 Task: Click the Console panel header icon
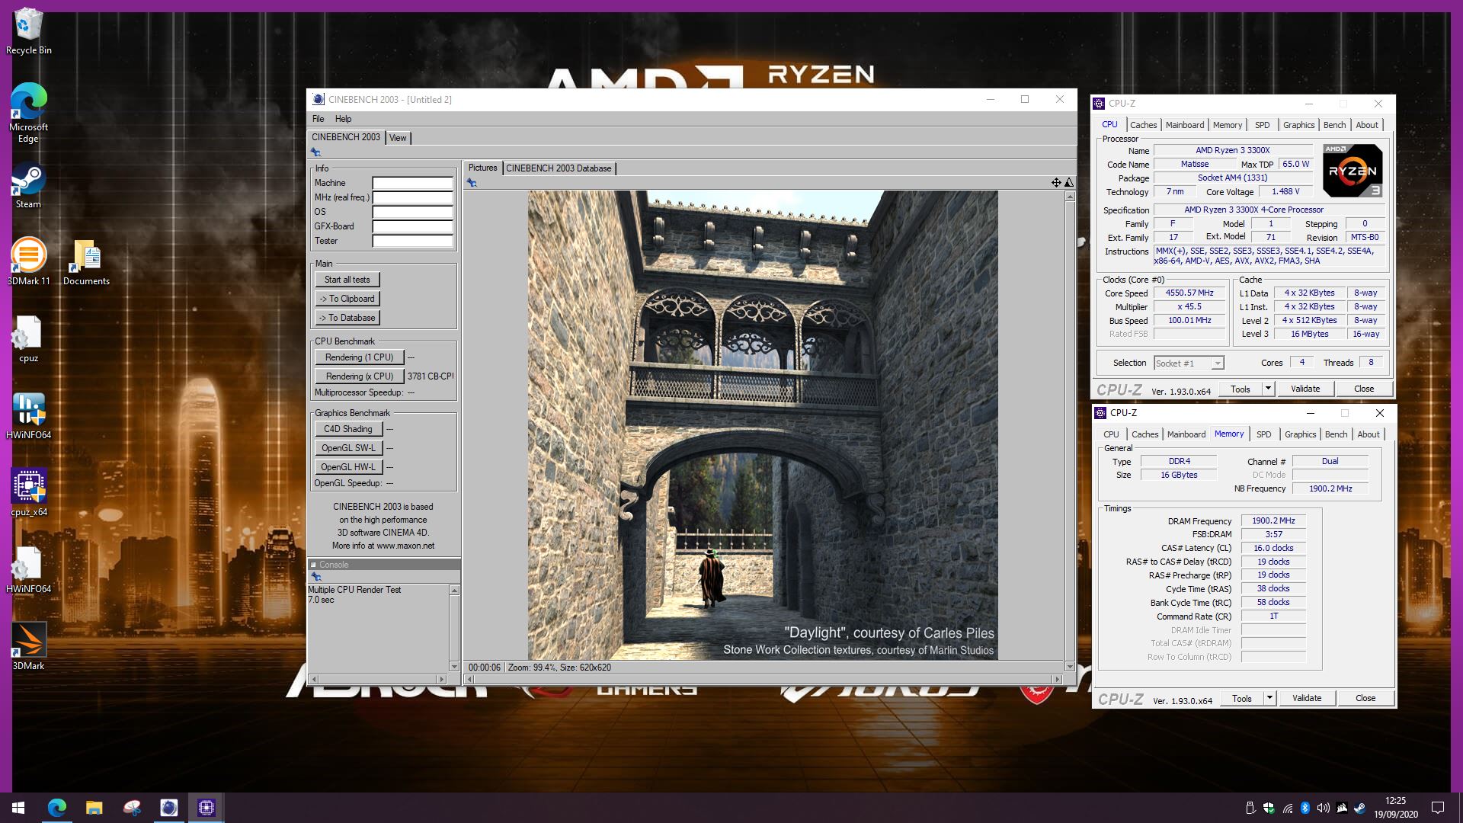tap(313, 565)
